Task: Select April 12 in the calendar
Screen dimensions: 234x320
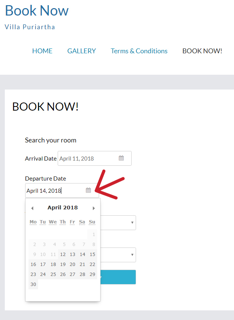Action: click(63, 255)
